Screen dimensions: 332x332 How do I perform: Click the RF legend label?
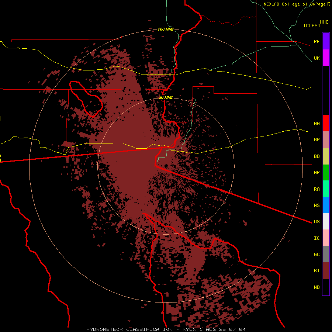pyautogui.click(x=317, y=41)
